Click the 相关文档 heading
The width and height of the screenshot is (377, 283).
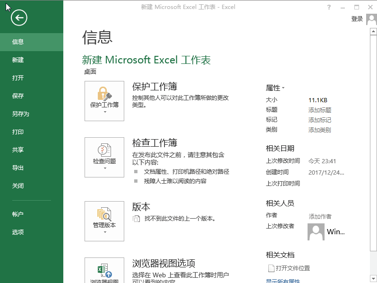[x=280, y=255]
